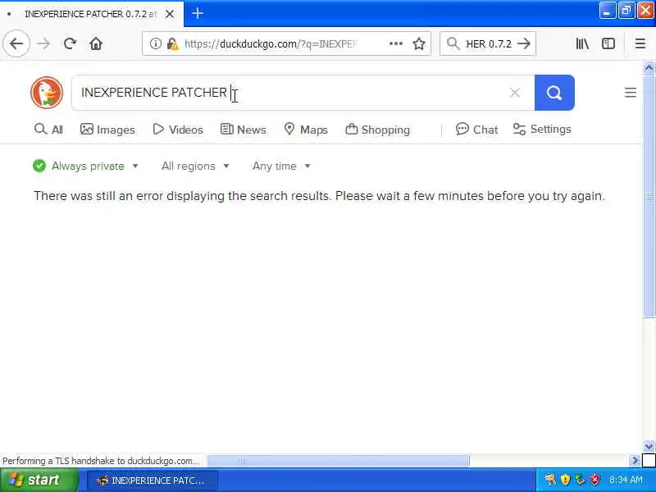Clear the DuckDuckGo search field

click(515, 93)
